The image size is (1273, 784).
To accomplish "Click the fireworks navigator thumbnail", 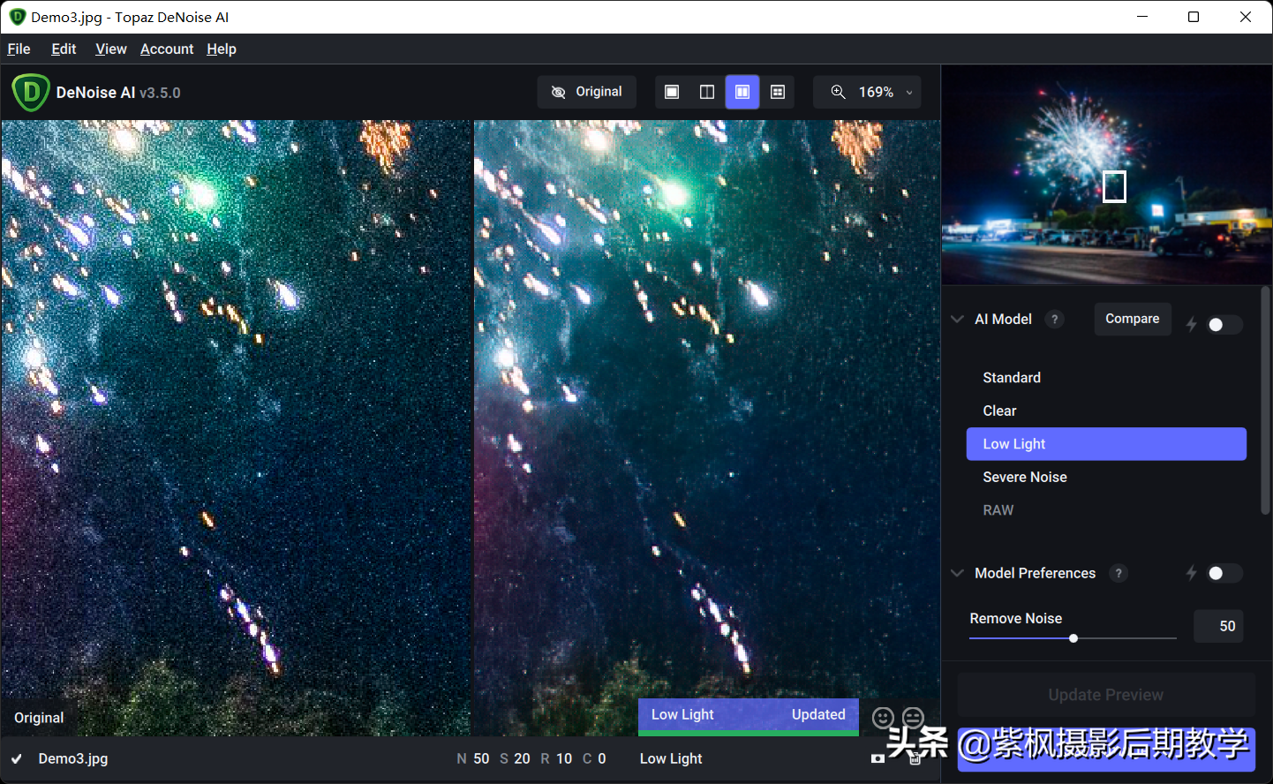I will click(x=1106, y=175).
